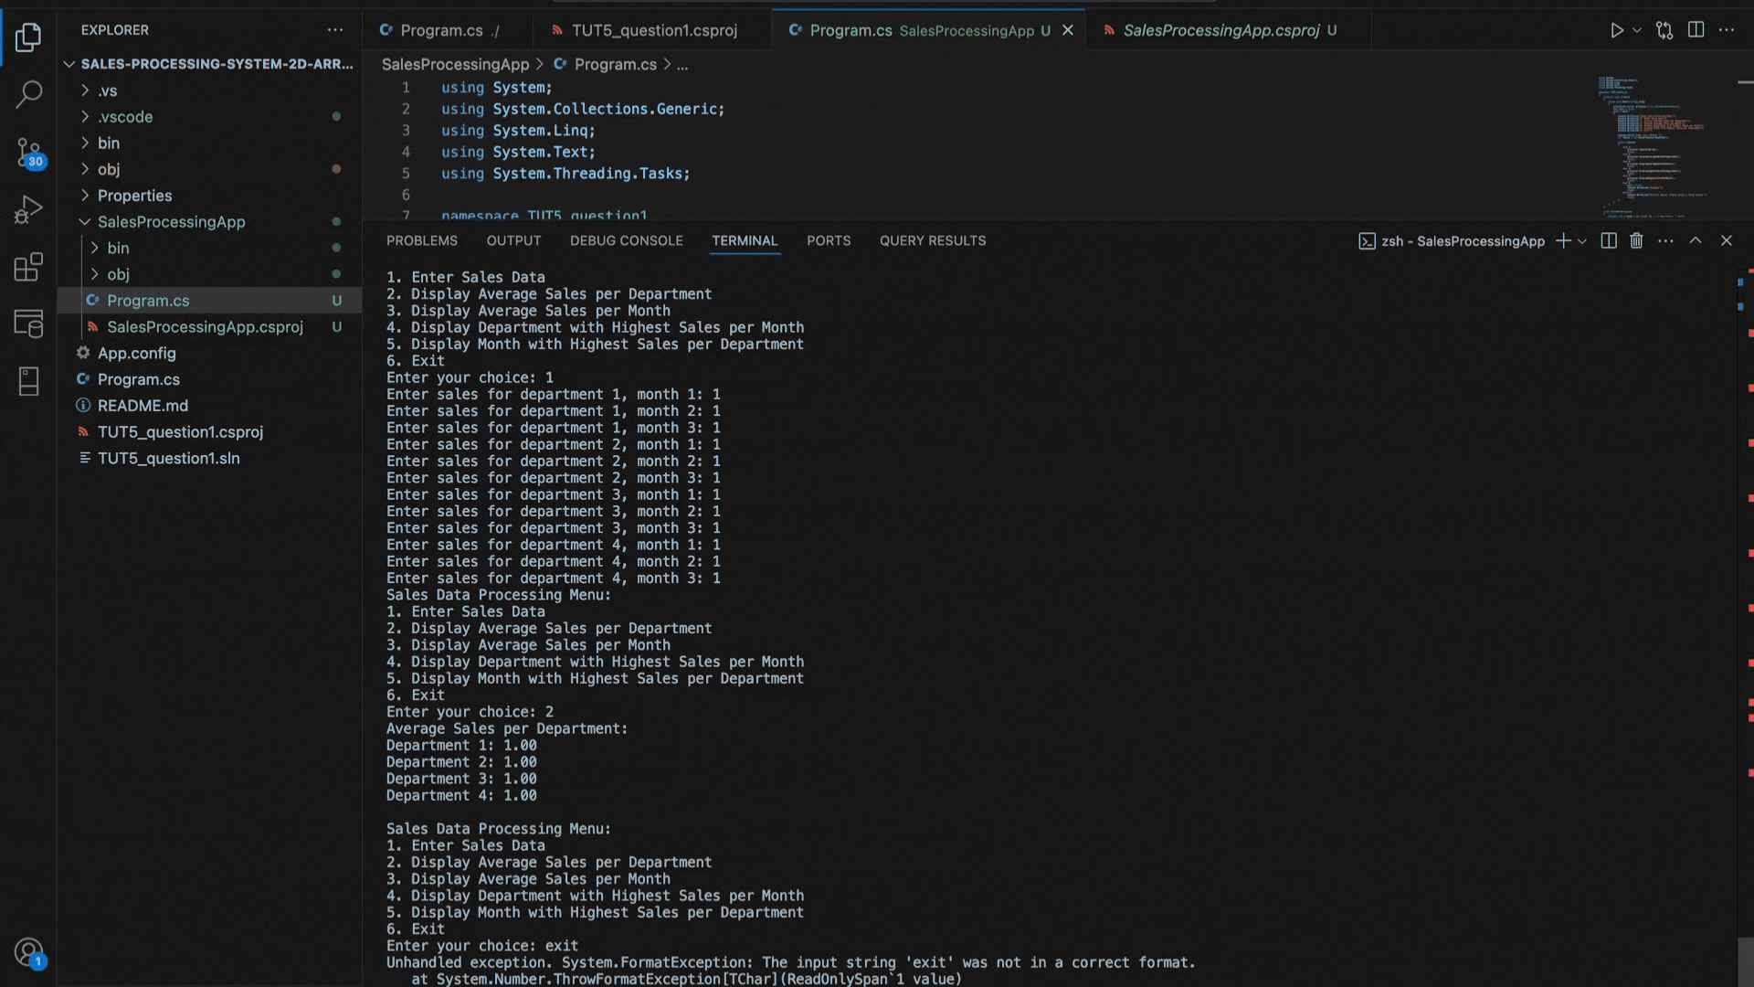Image resolution: width=1754 pixels, height=987 pixels.
Task: Switch to the TERMINAL panel tab
Action: [745, 240]
